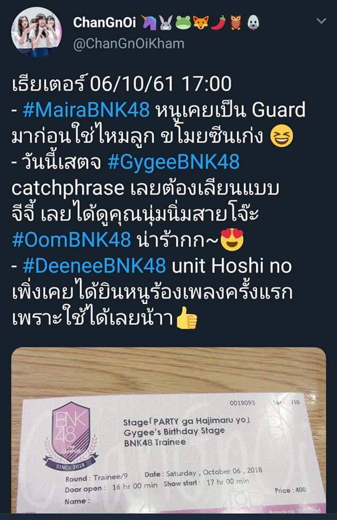Click the fox emoji in the name
337x520 pixels.
tap(201, 23)
